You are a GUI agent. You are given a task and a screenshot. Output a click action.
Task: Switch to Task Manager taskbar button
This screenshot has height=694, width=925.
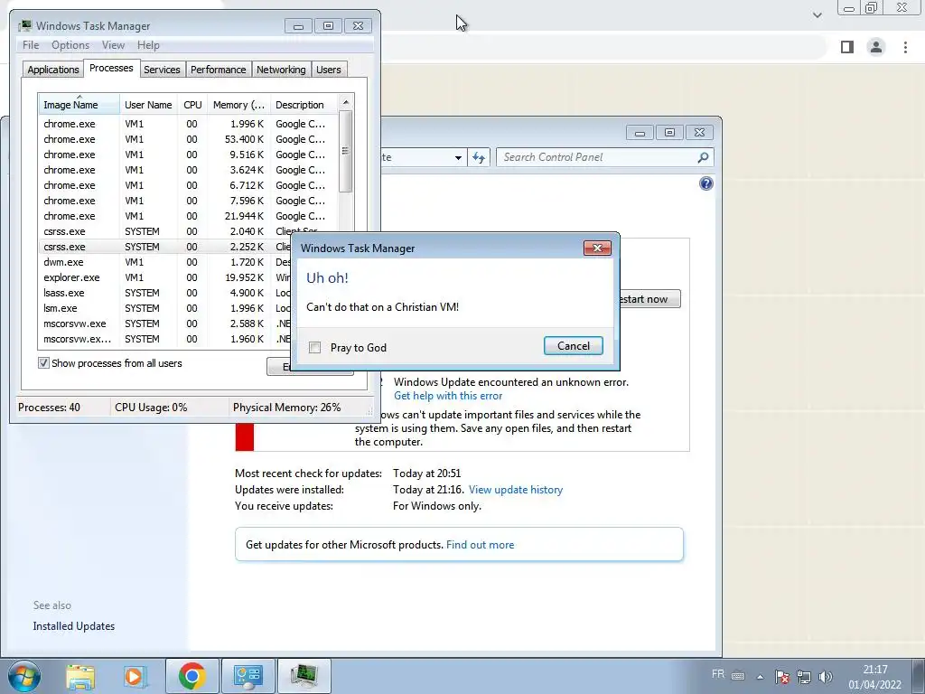pos(304,676)
